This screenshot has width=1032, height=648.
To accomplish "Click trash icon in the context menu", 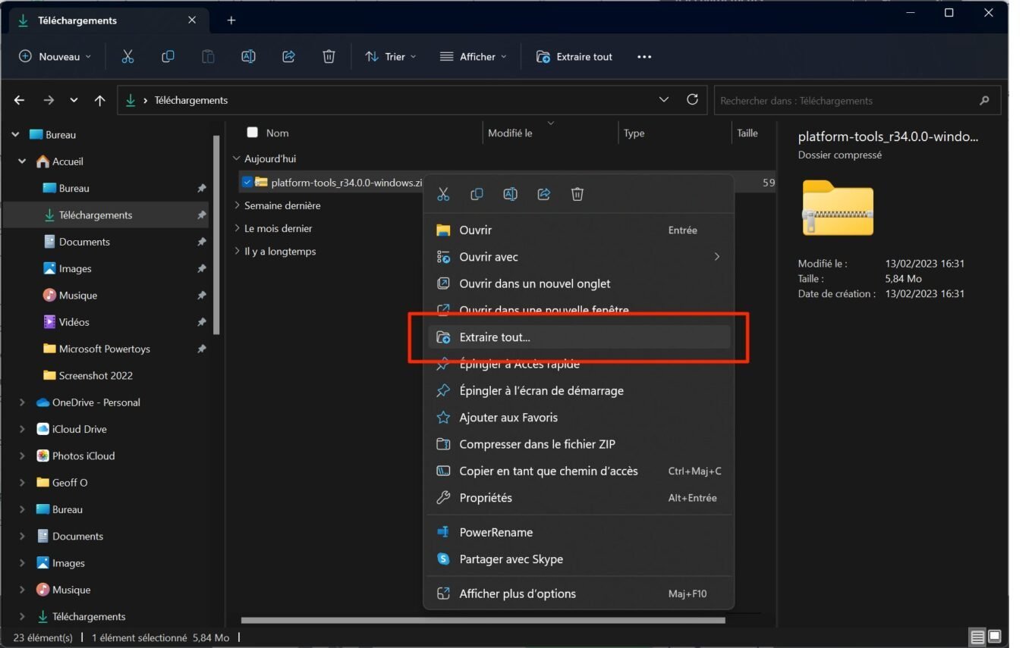I will coord(577,195).
